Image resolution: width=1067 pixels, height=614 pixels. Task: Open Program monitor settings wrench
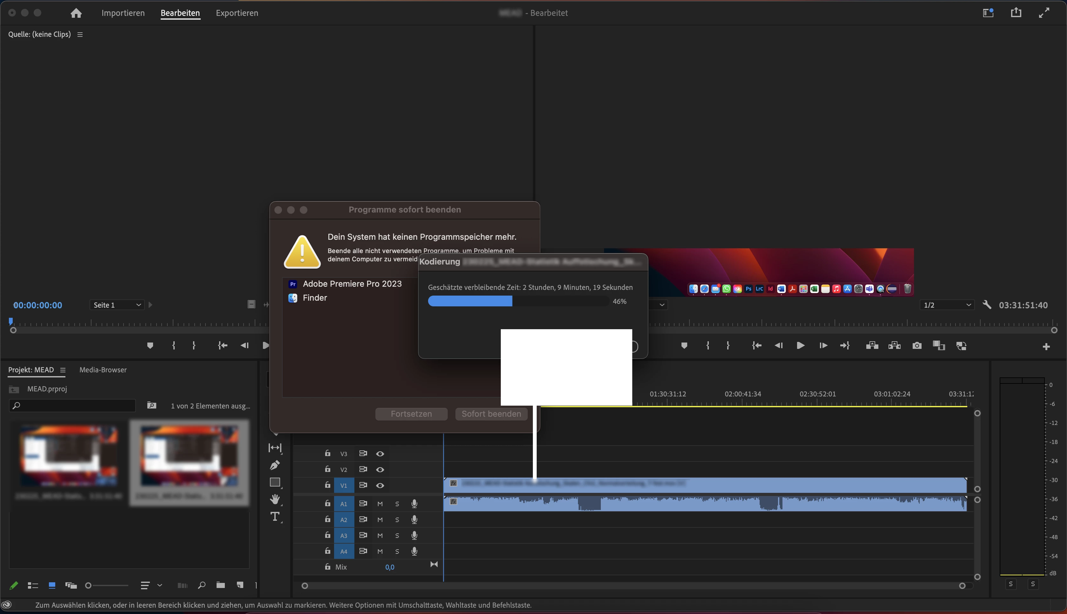[x=987, y=305]
